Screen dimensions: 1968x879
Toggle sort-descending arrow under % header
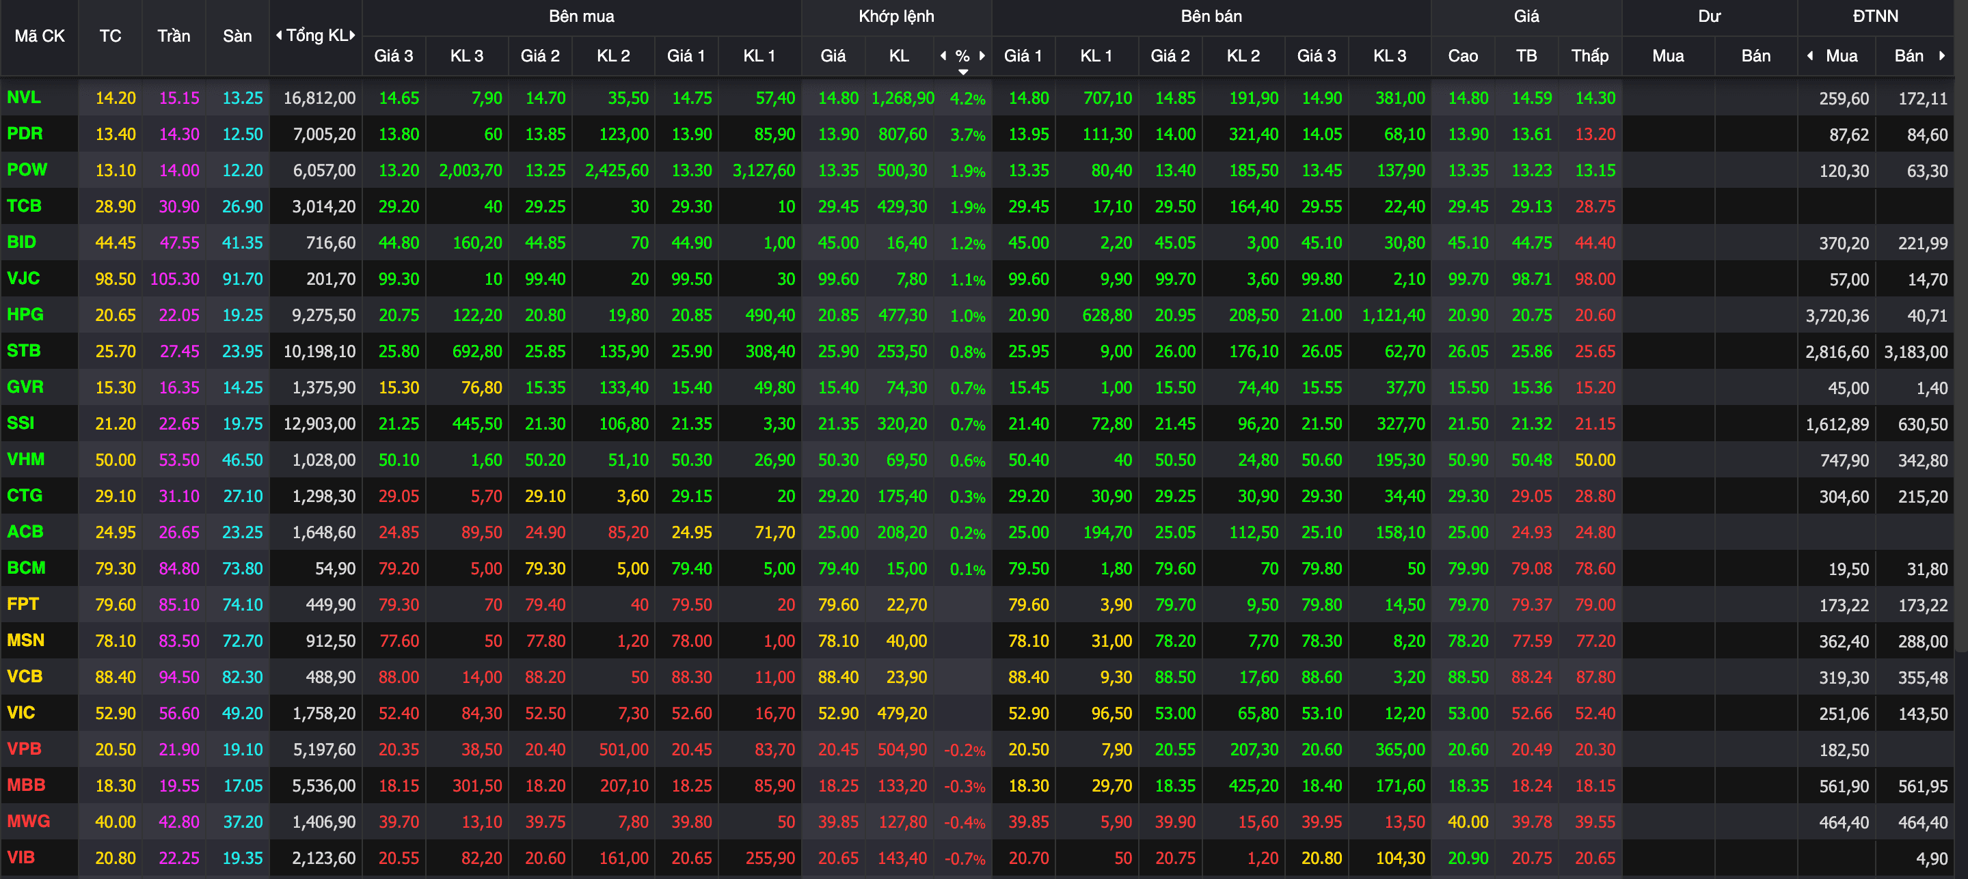[962, 72]
